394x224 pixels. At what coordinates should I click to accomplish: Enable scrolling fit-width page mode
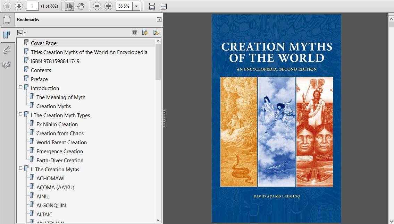point(152,6)
